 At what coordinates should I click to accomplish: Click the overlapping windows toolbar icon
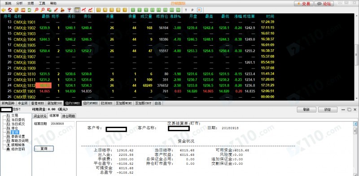point(49,10)
